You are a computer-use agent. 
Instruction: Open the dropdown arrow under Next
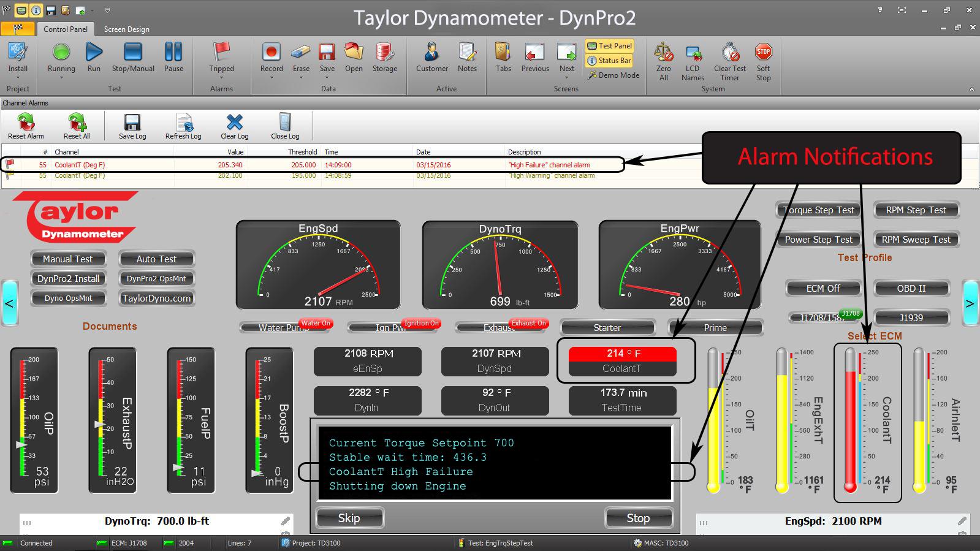coord(567,78)
